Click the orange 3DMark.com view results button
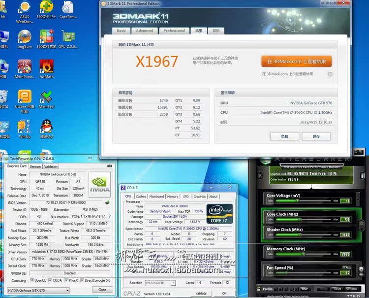 click(x=296, y=62)
